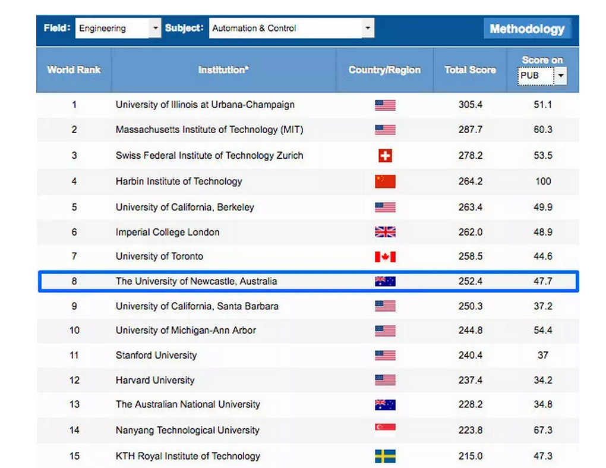The width and height of the screenshot is (606, 468).
Task: Click the Institution column header
Action: click(x=223, y=70)
